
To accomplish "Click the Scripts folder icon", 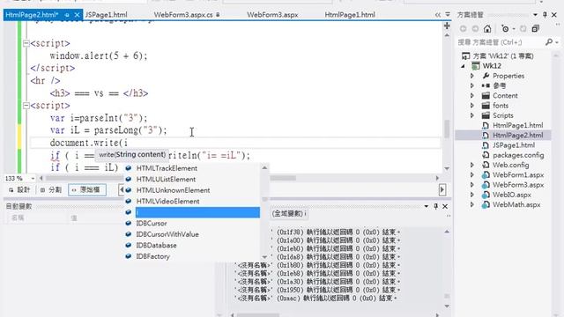I will point(486,115).
